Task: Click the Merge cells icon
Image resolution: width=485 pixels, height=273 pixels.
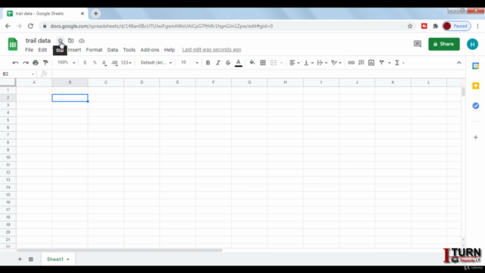Action: [274, 63]
